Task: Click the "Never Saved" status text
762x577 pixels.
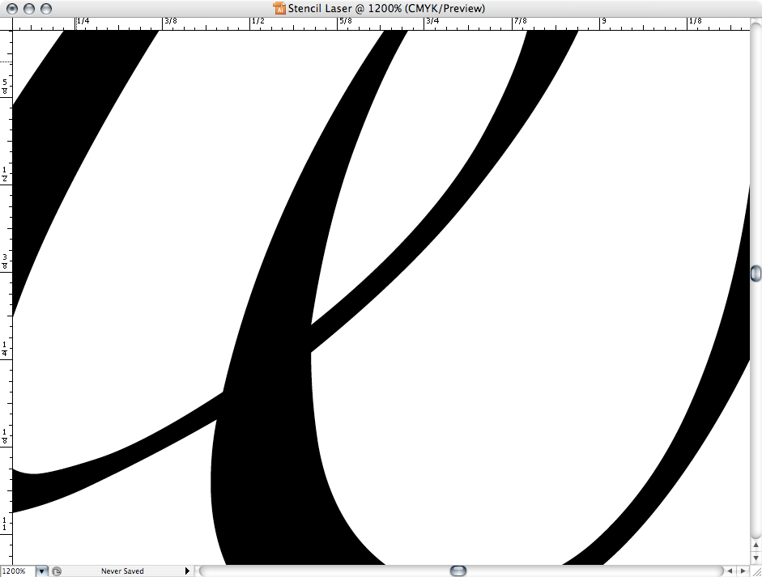Action: (x=122, y=571)
